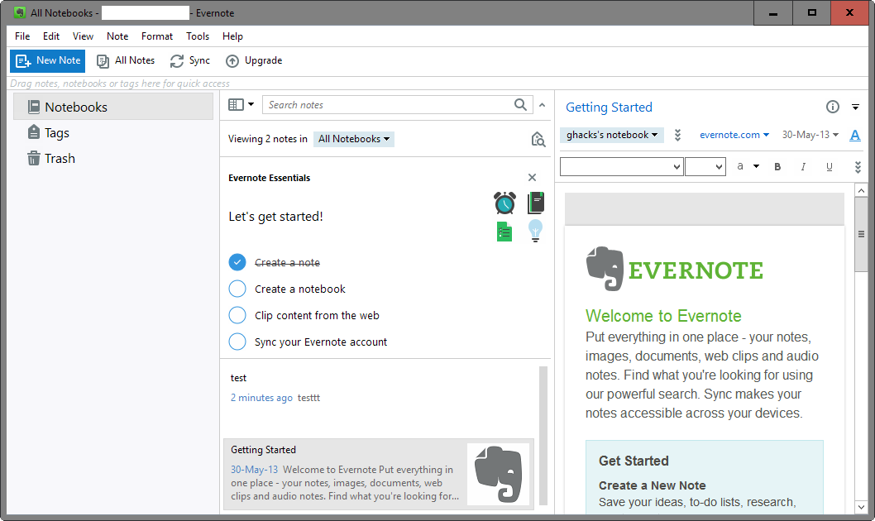Open the note options dropdown arrow beside info icon
Image resolution: width=875 pixels, height=521 pixels.
855,108
